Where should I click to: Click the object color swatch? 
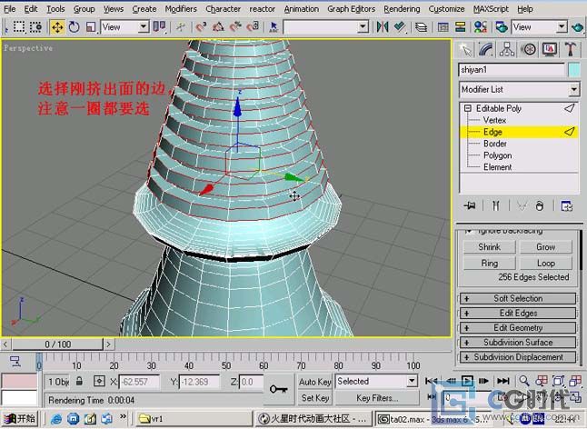pos(574,70)
